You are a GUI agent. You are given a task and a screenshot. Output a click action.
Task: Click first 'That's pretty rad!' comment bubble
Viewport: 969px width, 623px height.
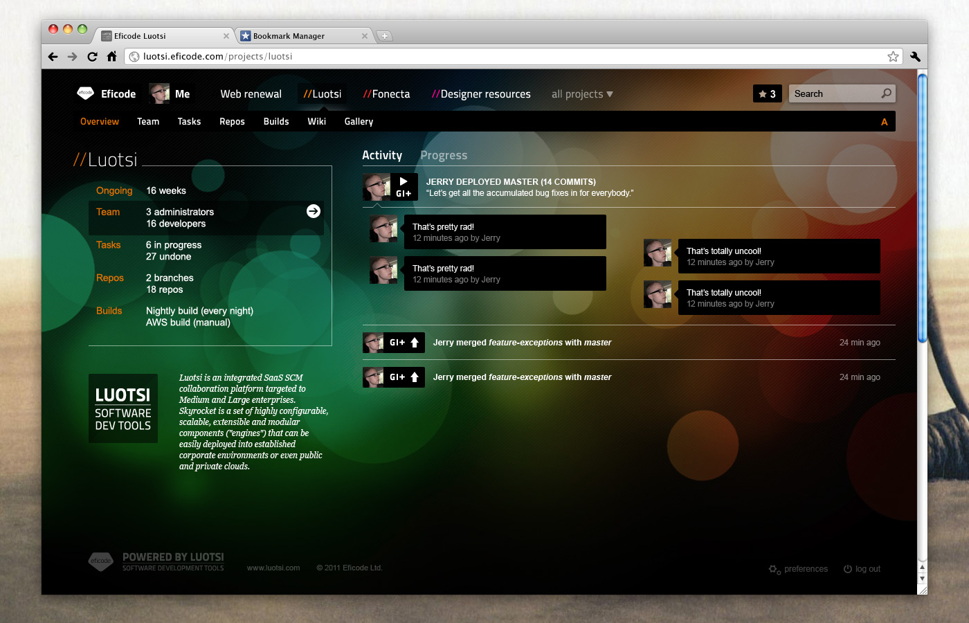coord(505,232)
